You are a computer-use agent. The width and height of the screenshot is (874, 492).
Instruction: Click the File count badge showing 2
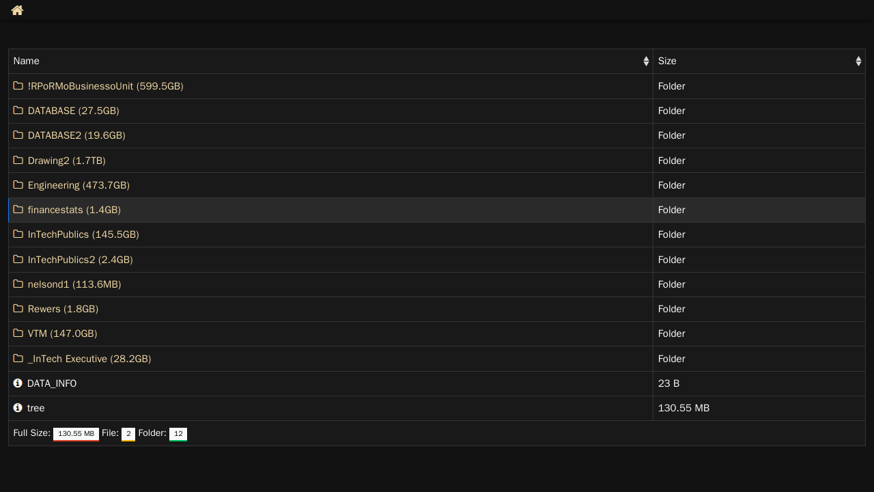pyautogui.click(x=128, y=434)
